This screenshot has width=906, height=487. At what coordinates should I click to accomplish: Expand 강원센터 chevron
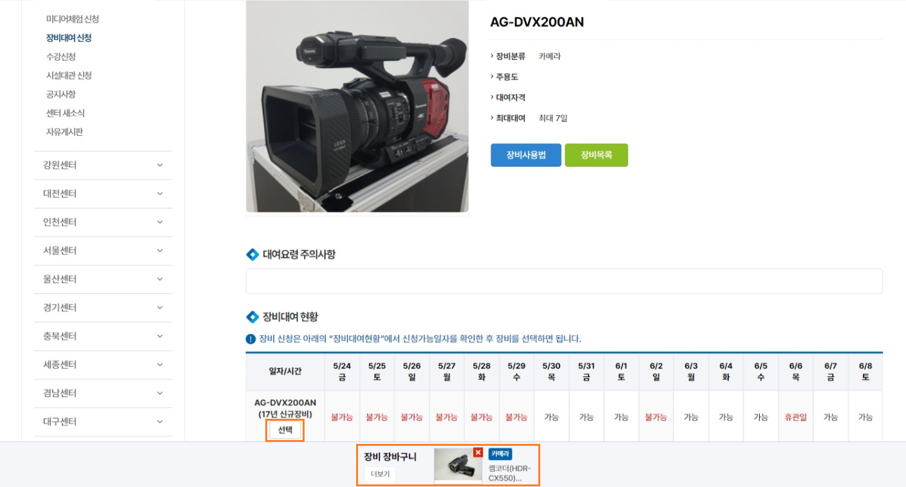[160, 165]
